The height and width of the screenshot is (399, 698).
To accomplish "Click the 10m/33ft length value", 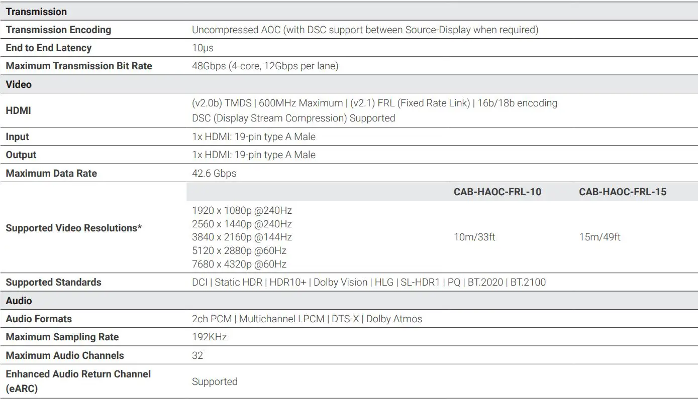I will tap(474, 237).
